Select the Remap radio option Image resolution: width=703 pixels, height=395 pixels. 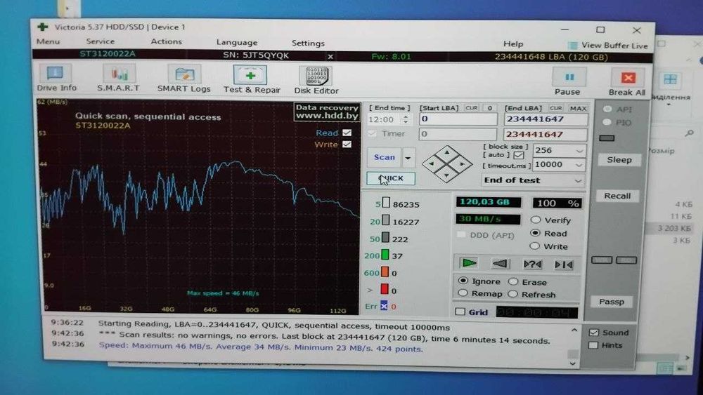click(x=463, y=293)
